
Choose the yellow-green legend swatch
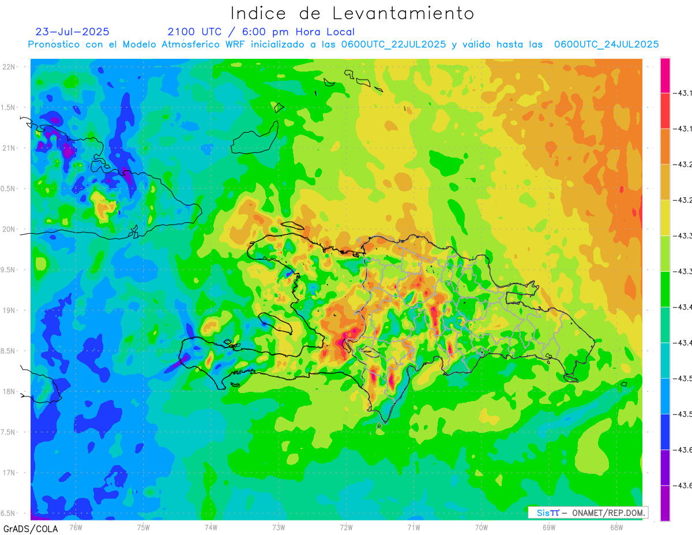pos(665,253)
